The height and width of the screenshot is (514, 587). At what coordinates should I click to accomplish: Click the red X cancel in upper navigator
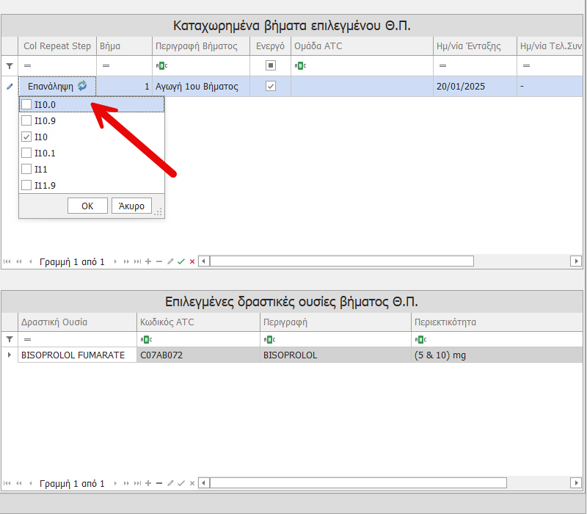(x=192, y=261)
